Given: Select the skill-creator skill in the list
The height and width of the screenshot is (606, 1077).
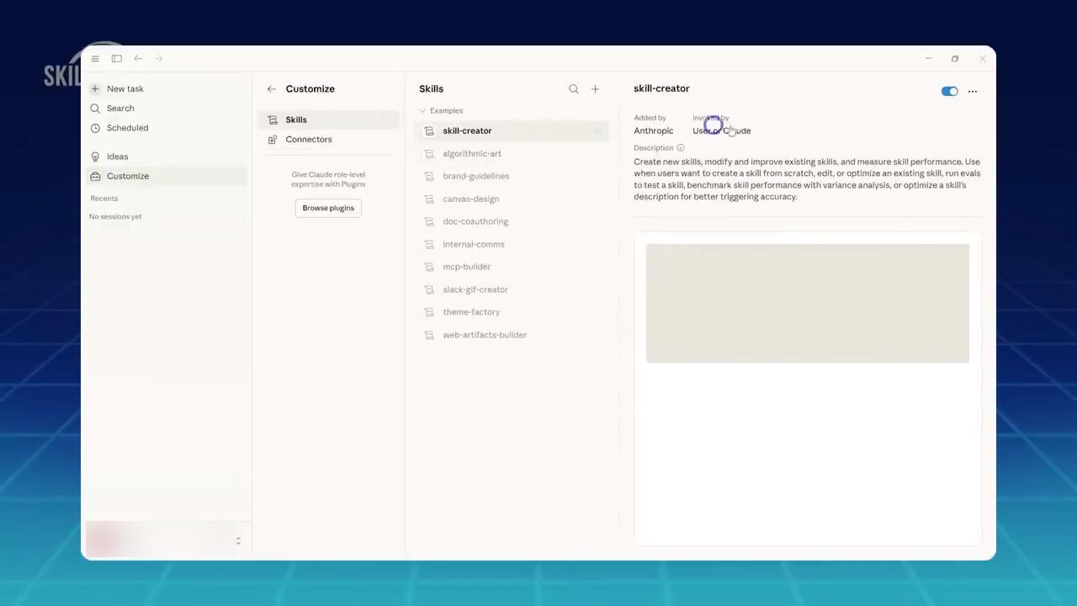Looking at the screenshot, I should (x=512, y=131).
